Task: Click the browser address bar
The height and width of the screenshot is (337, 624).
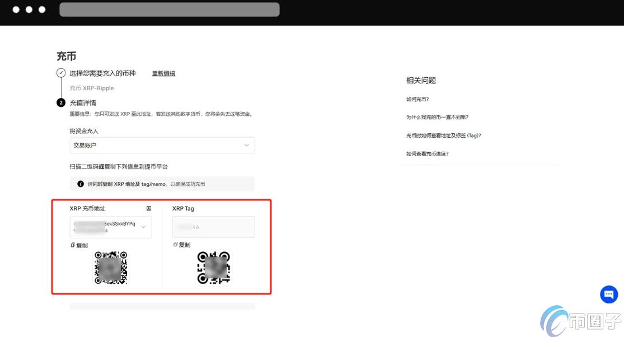Action: (x=169, y=9)
